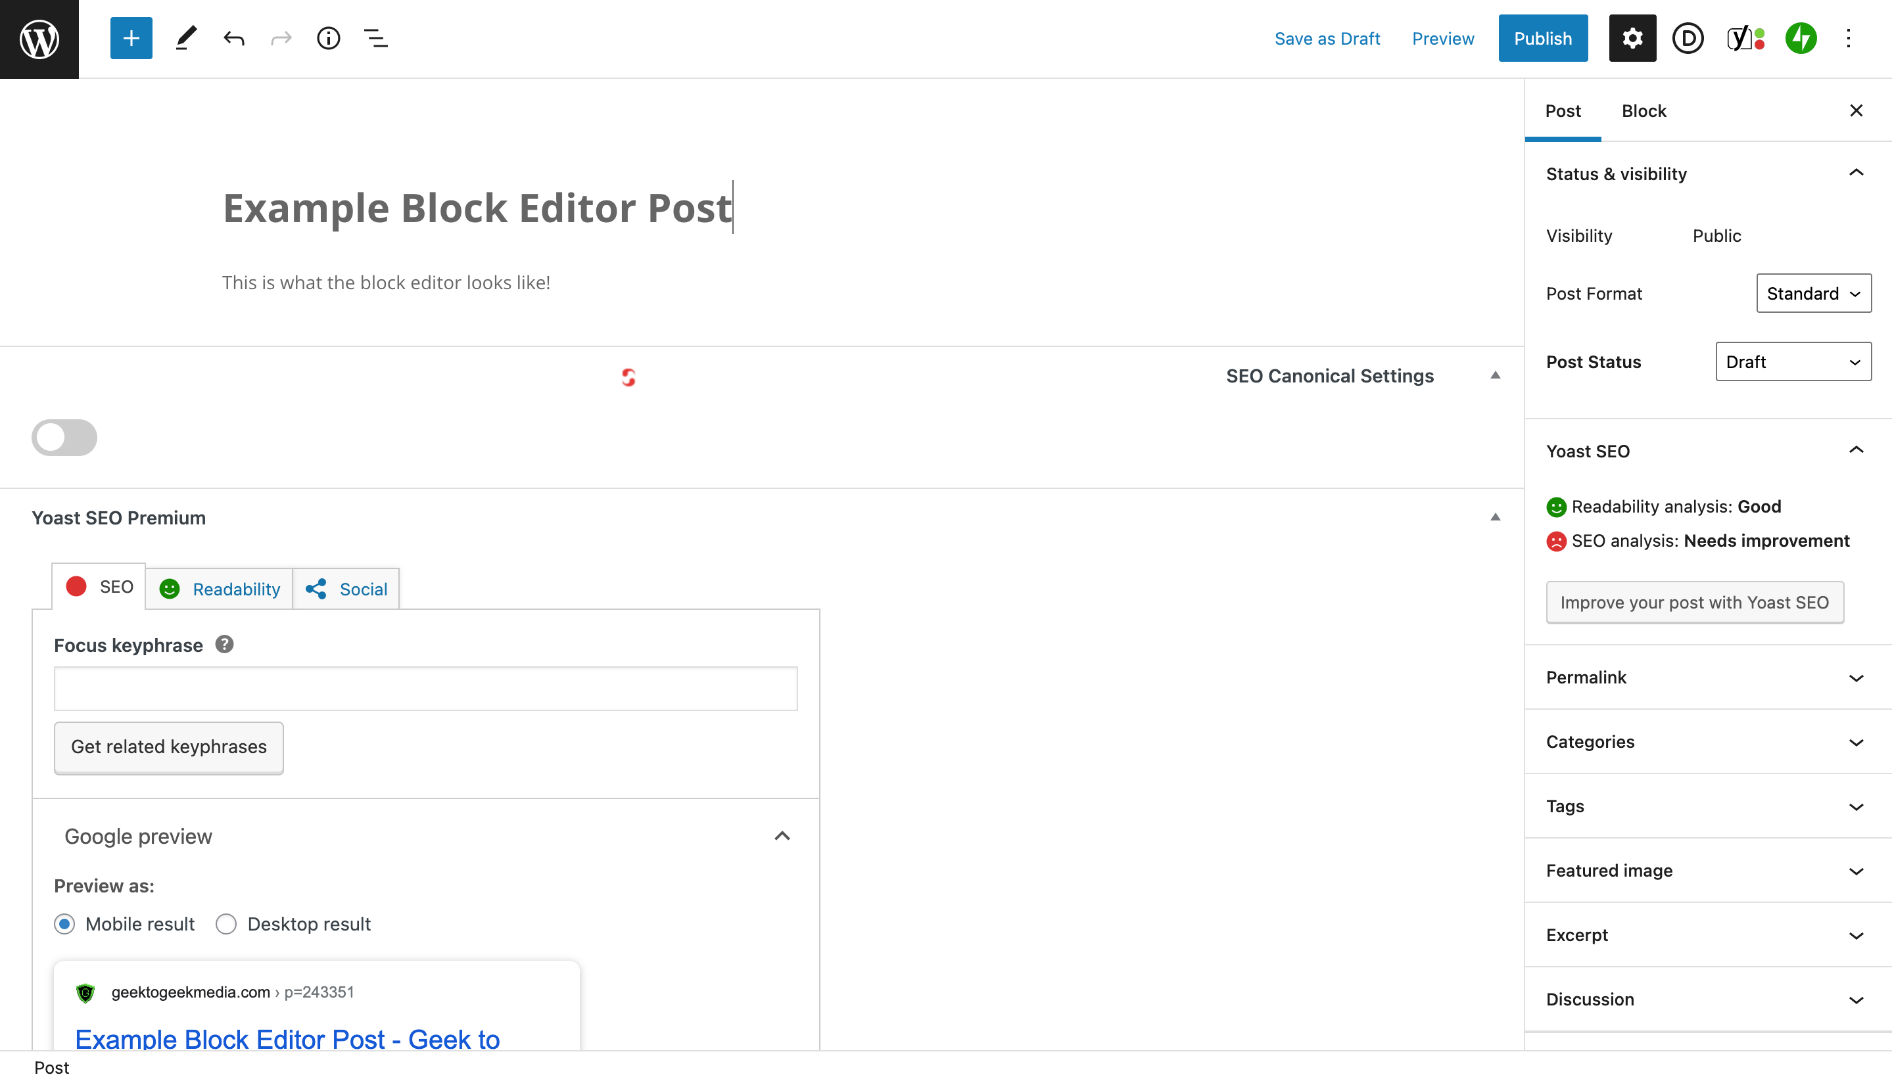Undo the last change
Viewport: 1892px width, 1083px height.
tap(233, 38)
